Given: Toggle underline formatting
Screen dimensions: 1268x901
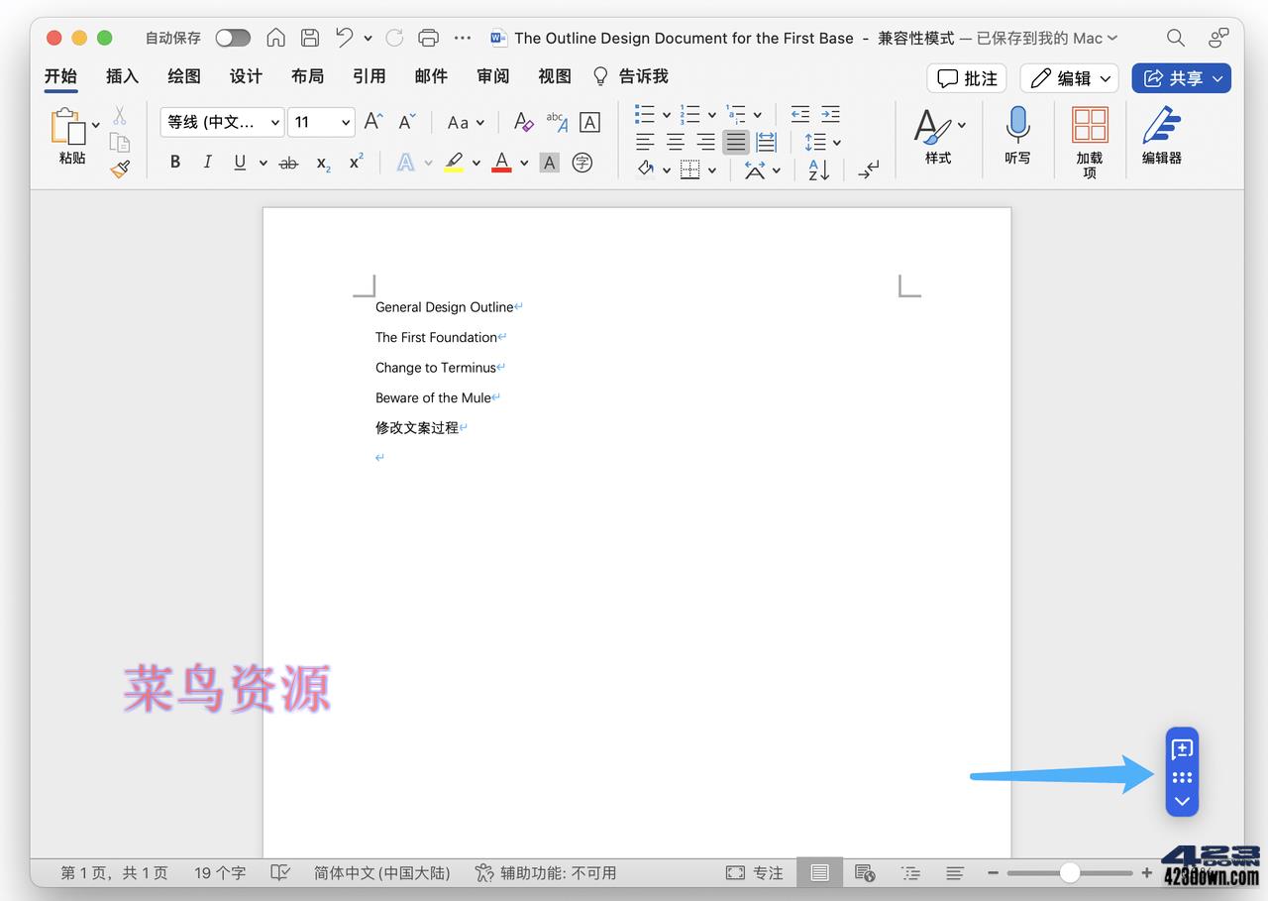Looking at the screenshot, I should (x=239, y=162).
